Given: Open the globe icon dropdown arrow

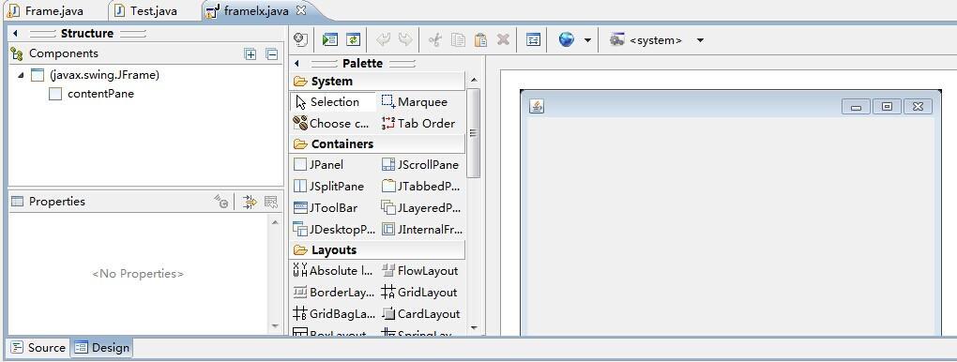Looking at the screenshot, I should coord(587,41).
